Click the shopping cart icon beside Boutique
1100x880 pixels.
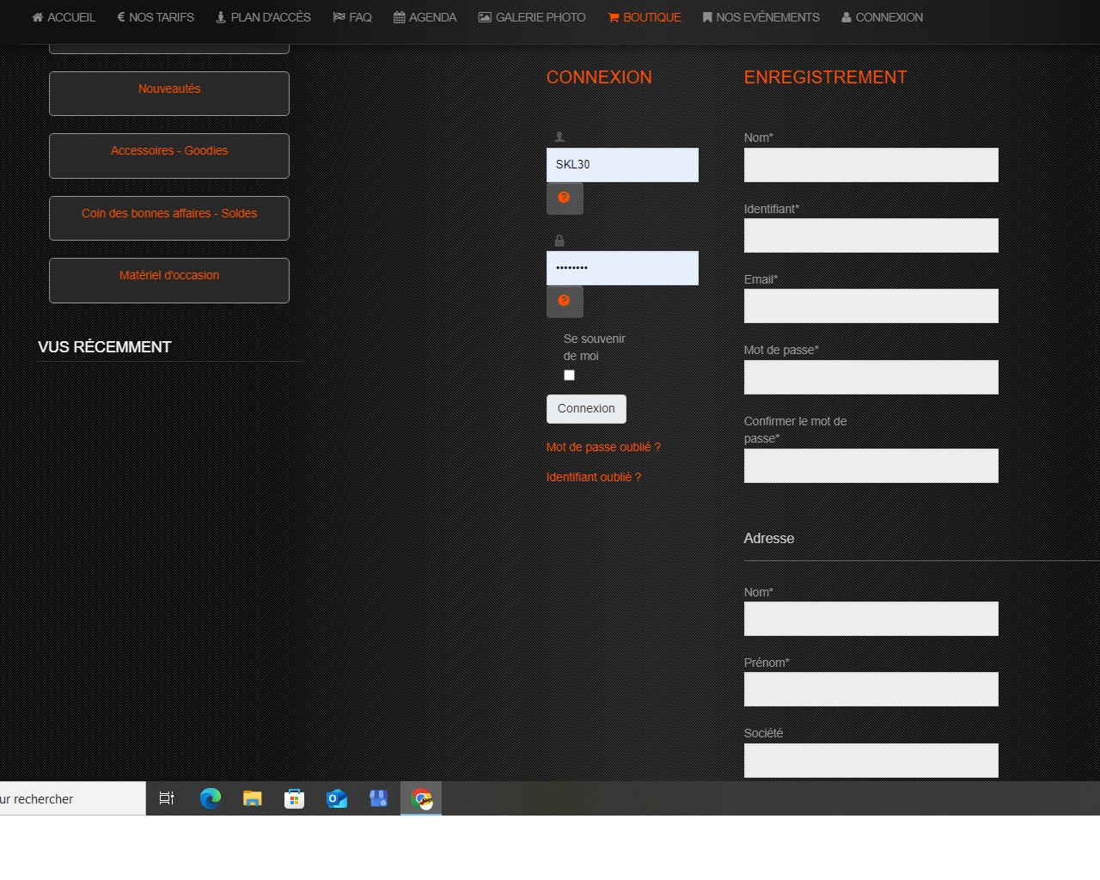(x=614, y=17)
